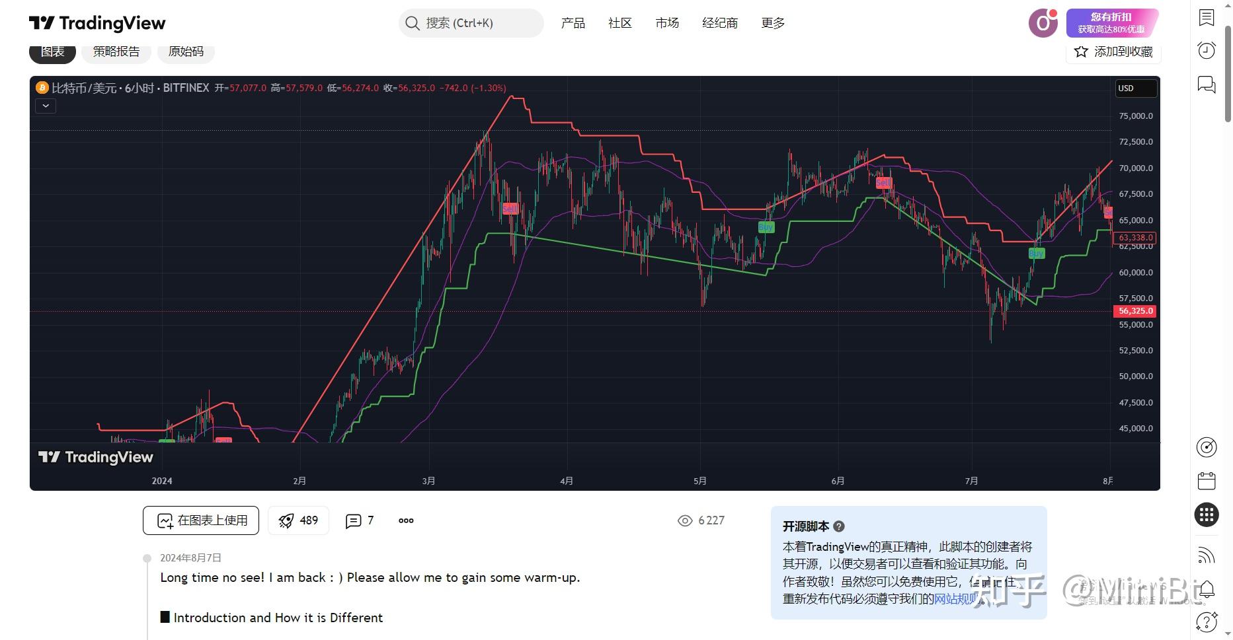Click the 搜索 (Ctrl+K) search field
This screenshot has width=1233, height=640.
tap(471, 22)
